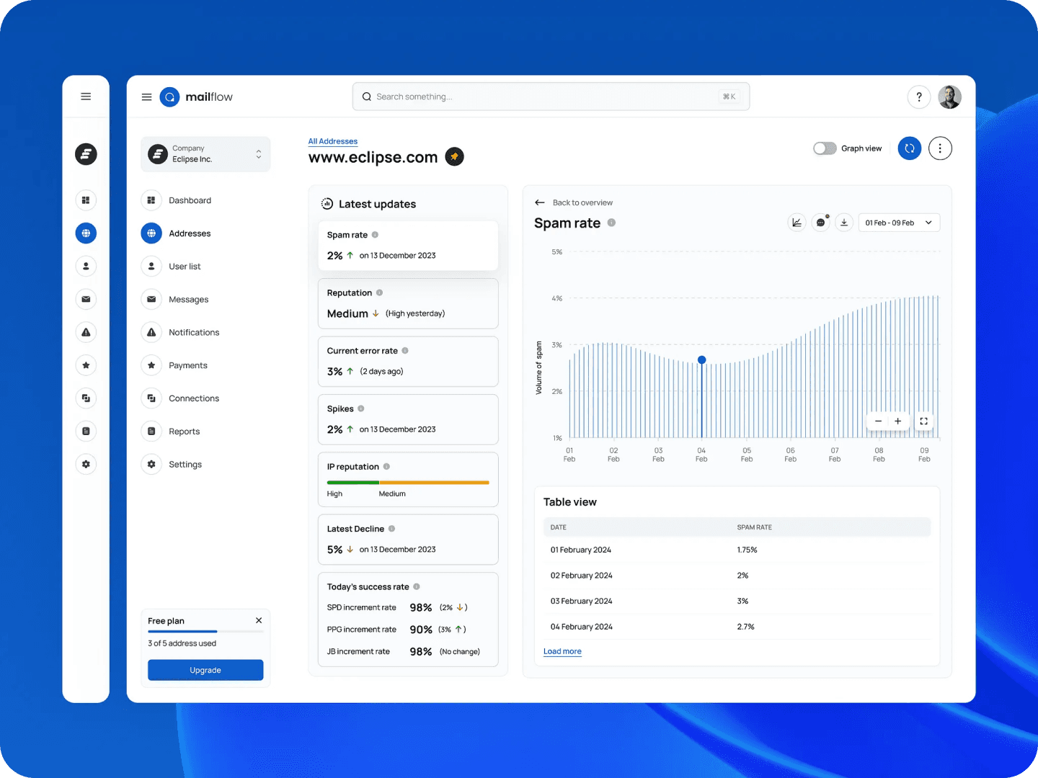
Task: Click the 03 February 2024 table row
Action: pyautogui.click(x=737, y=601)
